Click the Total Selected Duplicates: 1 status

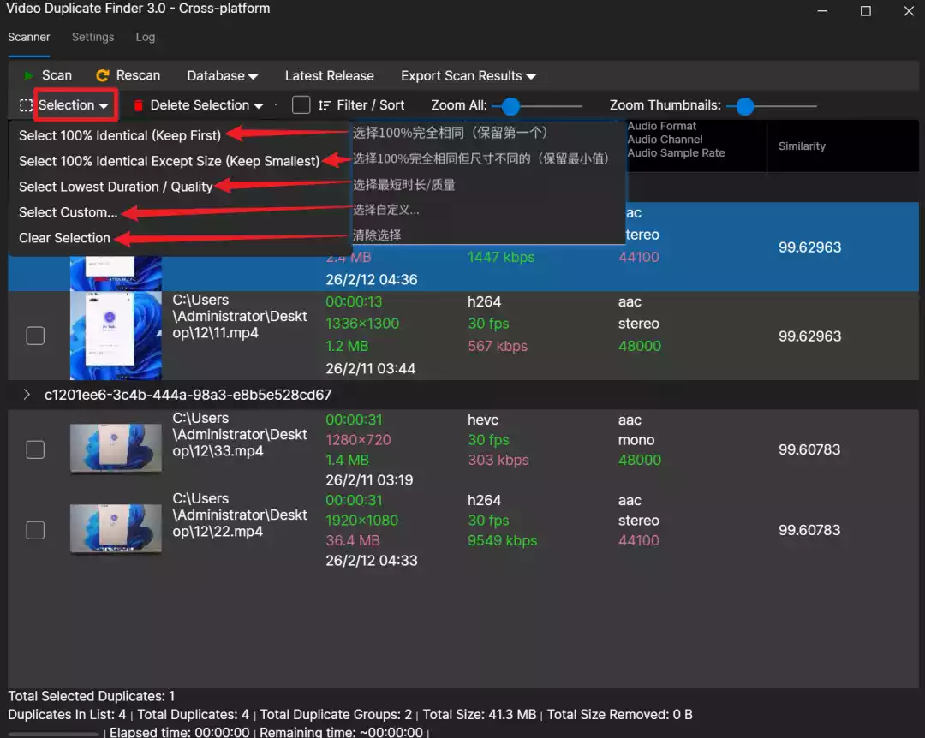coord(91,696)
